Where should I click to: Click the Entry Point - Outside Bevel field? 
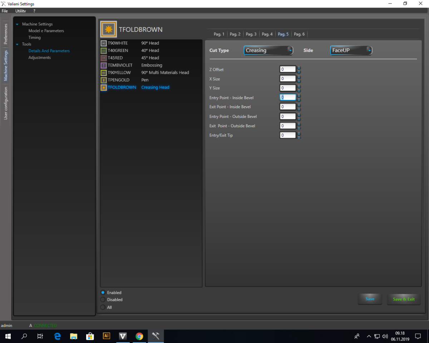pos(288,116)
